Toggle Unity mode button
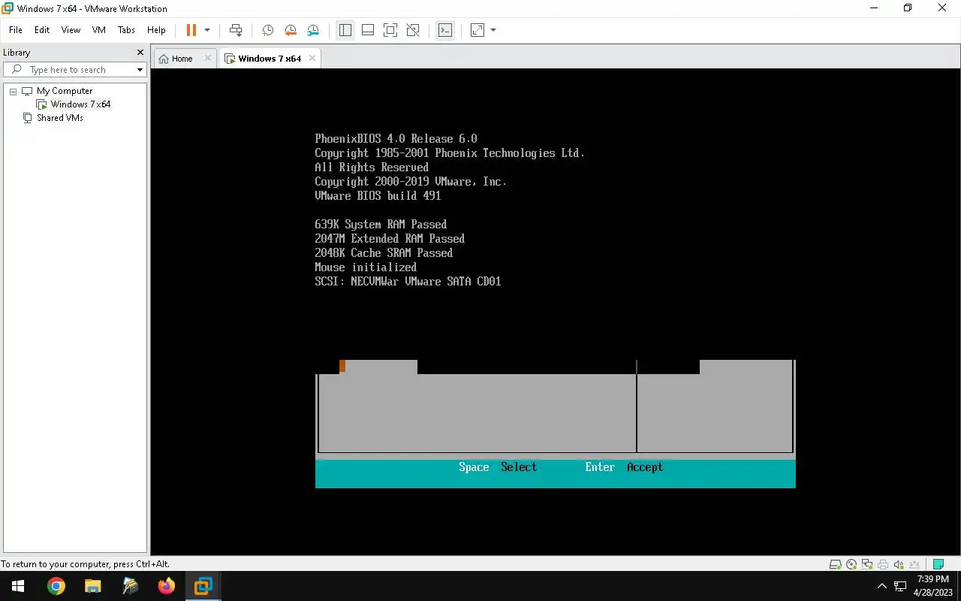This screenshot has height=601, width=961. click(413, 30)
